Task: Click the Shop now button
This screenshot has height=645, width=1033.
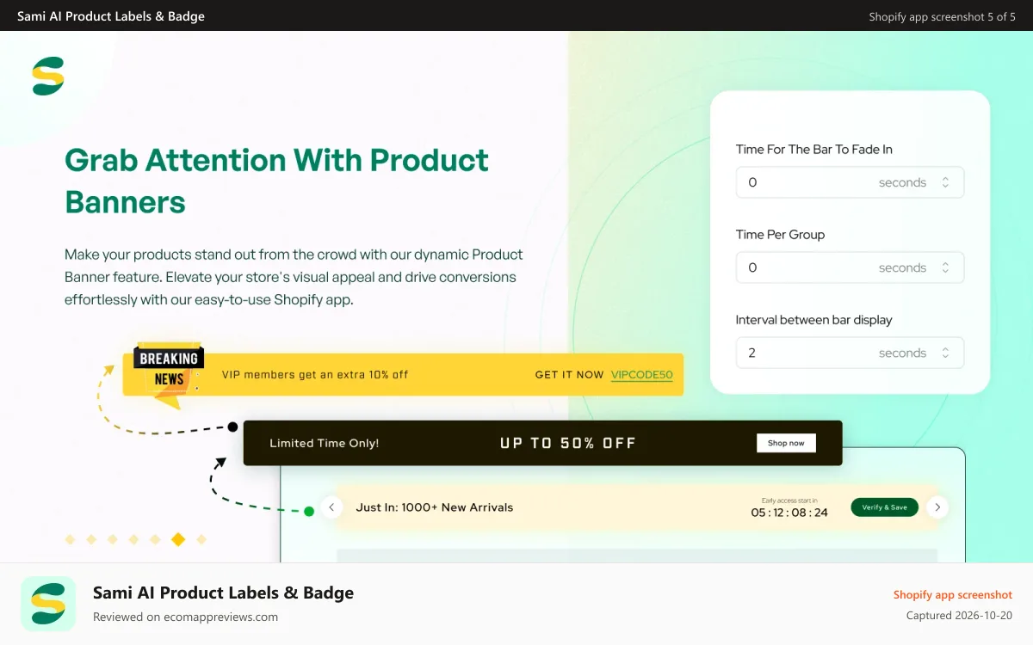Action: tap(786, 443)
